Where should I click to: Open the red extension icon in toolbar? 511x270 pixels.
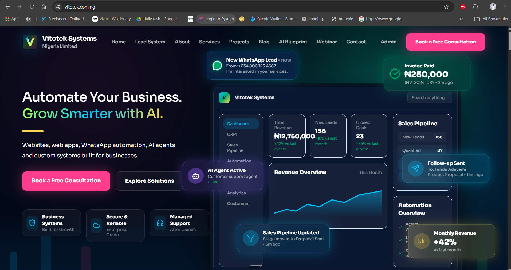pyautogui.click(x=463, y=7)
